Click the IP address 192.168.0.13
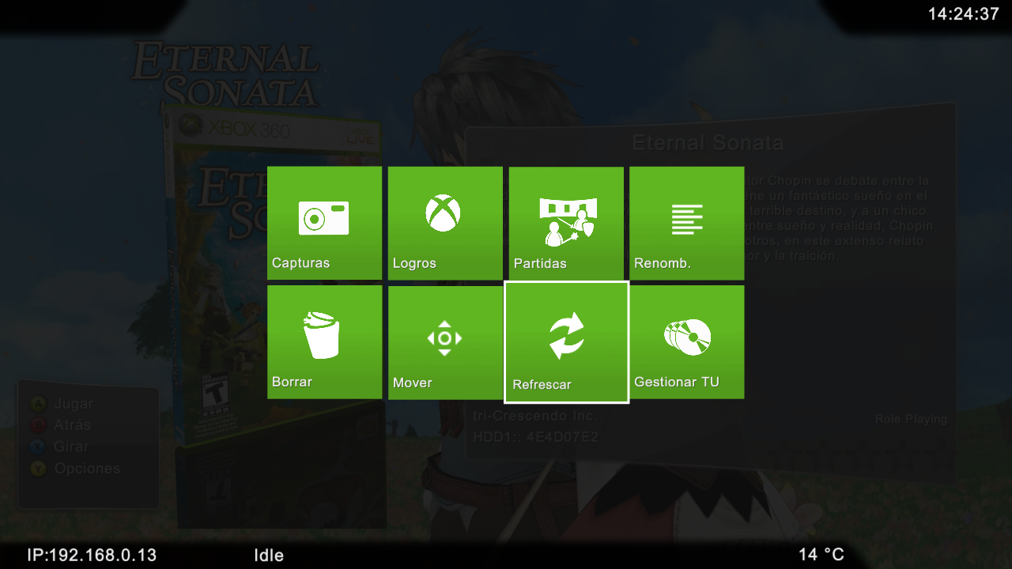Image resolution: width=1012 pixels, height=569 pixels. [x=92, y=555]
